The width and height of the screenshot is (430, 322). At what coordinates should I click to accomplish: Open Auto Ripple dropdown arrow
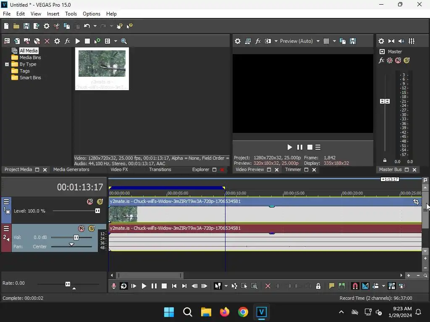pos(383,286)
